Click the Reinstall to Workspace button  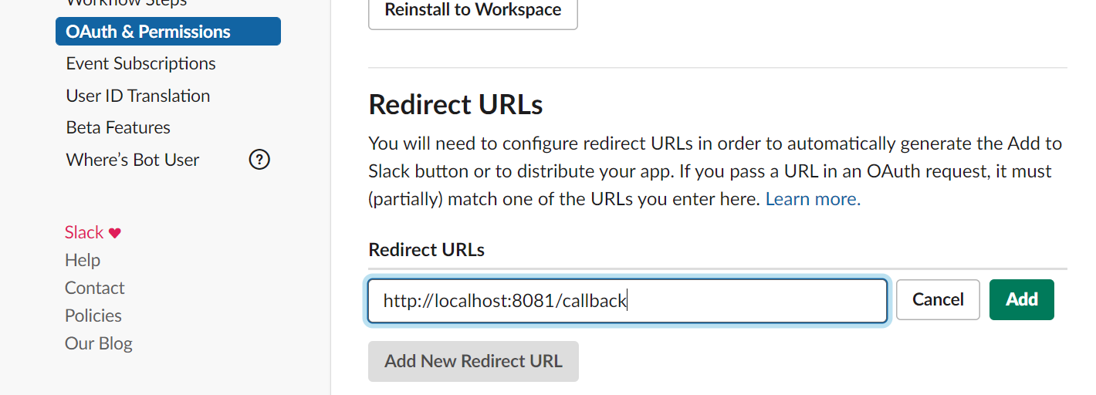pyautogui.click(x=472, y=11)
